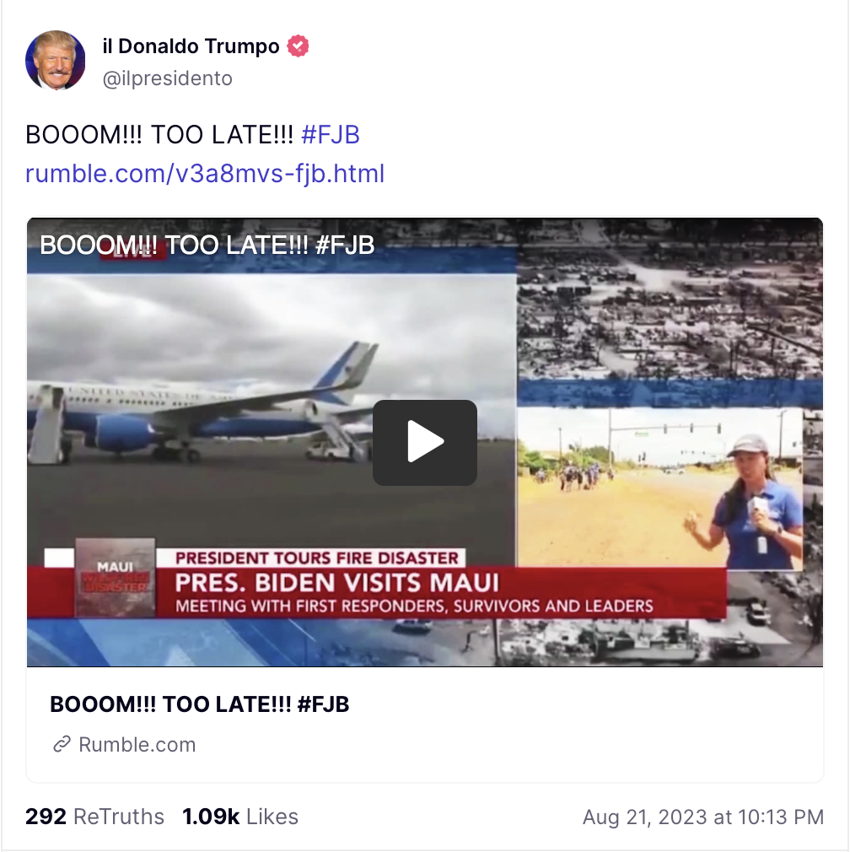View the 292 ReTruths list
The width and height of the screenshot is (850, 852).
pyautogui.click(x=94, y=816)
